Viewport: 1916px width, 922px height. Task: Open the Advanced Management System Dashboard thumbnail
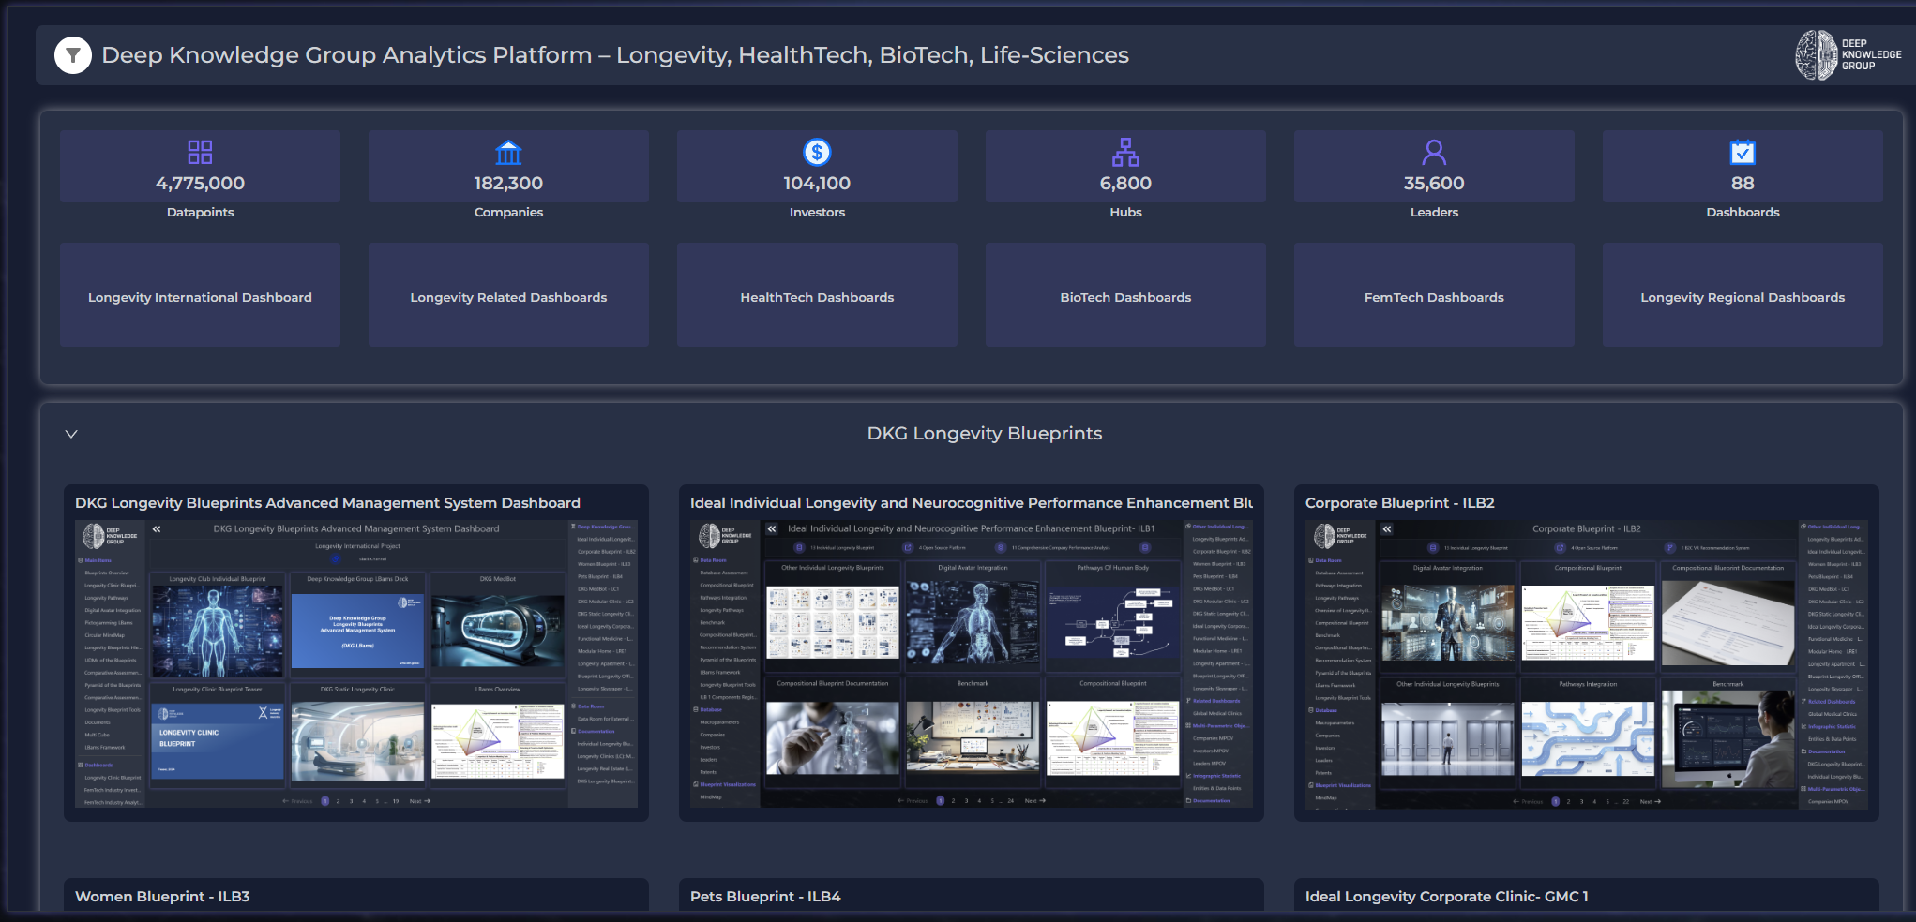coord(356,664)
